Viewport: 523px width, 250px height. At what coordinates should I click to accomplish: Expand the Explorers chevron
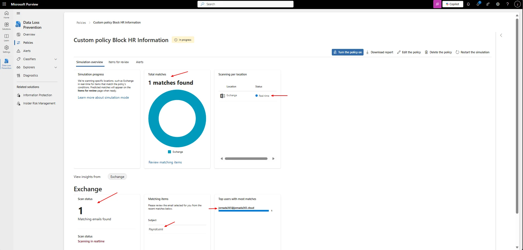pos(56,67)
